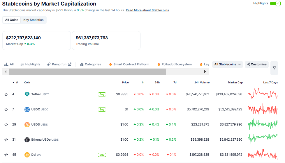Click the Buy button for Tether
Screen dimensions: 285x163
click(102, 94)
